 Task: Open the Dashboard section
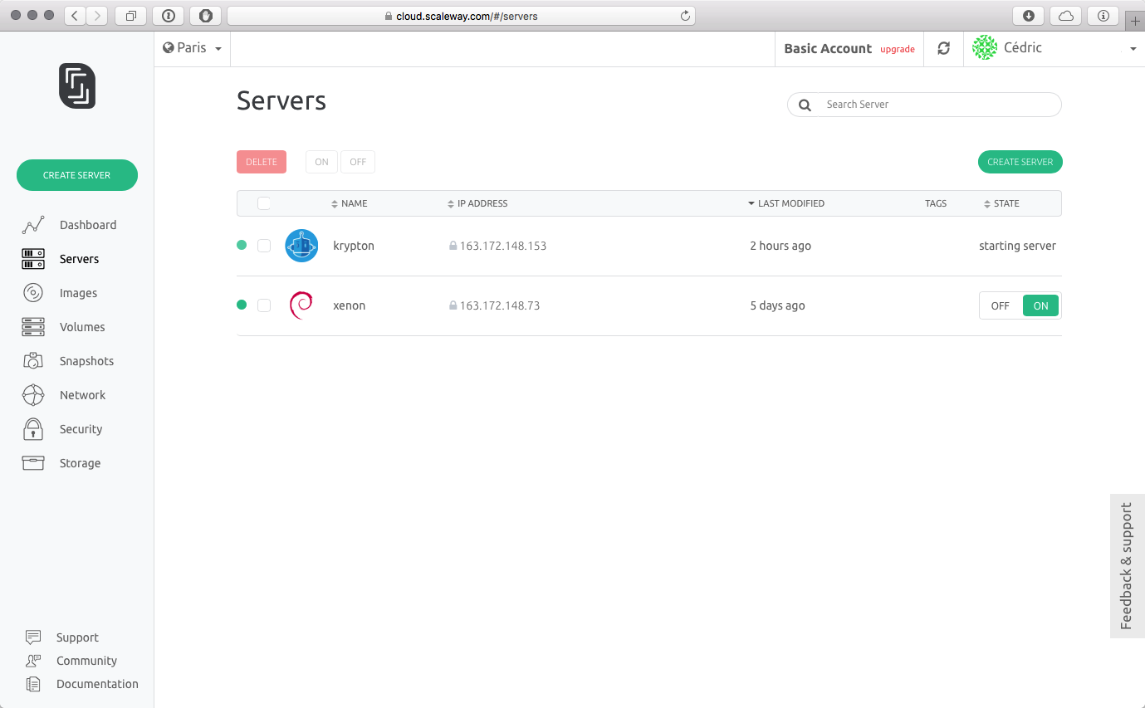tap(87, 225)
